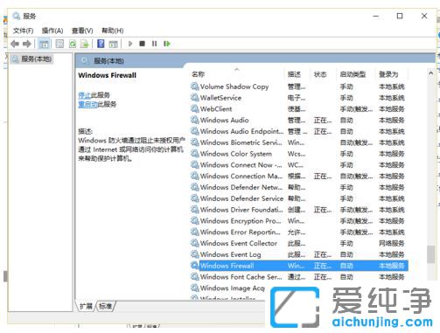Select Windows Audio Endpoint service row
This screenshot has width=440, height=333.
(299, 131)
